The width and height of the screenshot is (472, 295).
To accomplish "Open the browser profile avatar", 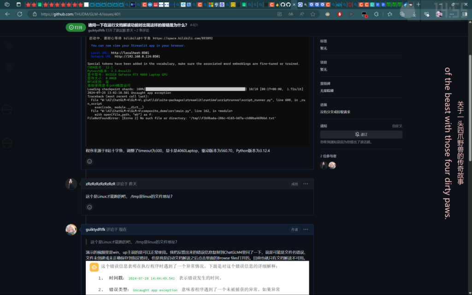I will pyautogui.click(x=439, y=14).
